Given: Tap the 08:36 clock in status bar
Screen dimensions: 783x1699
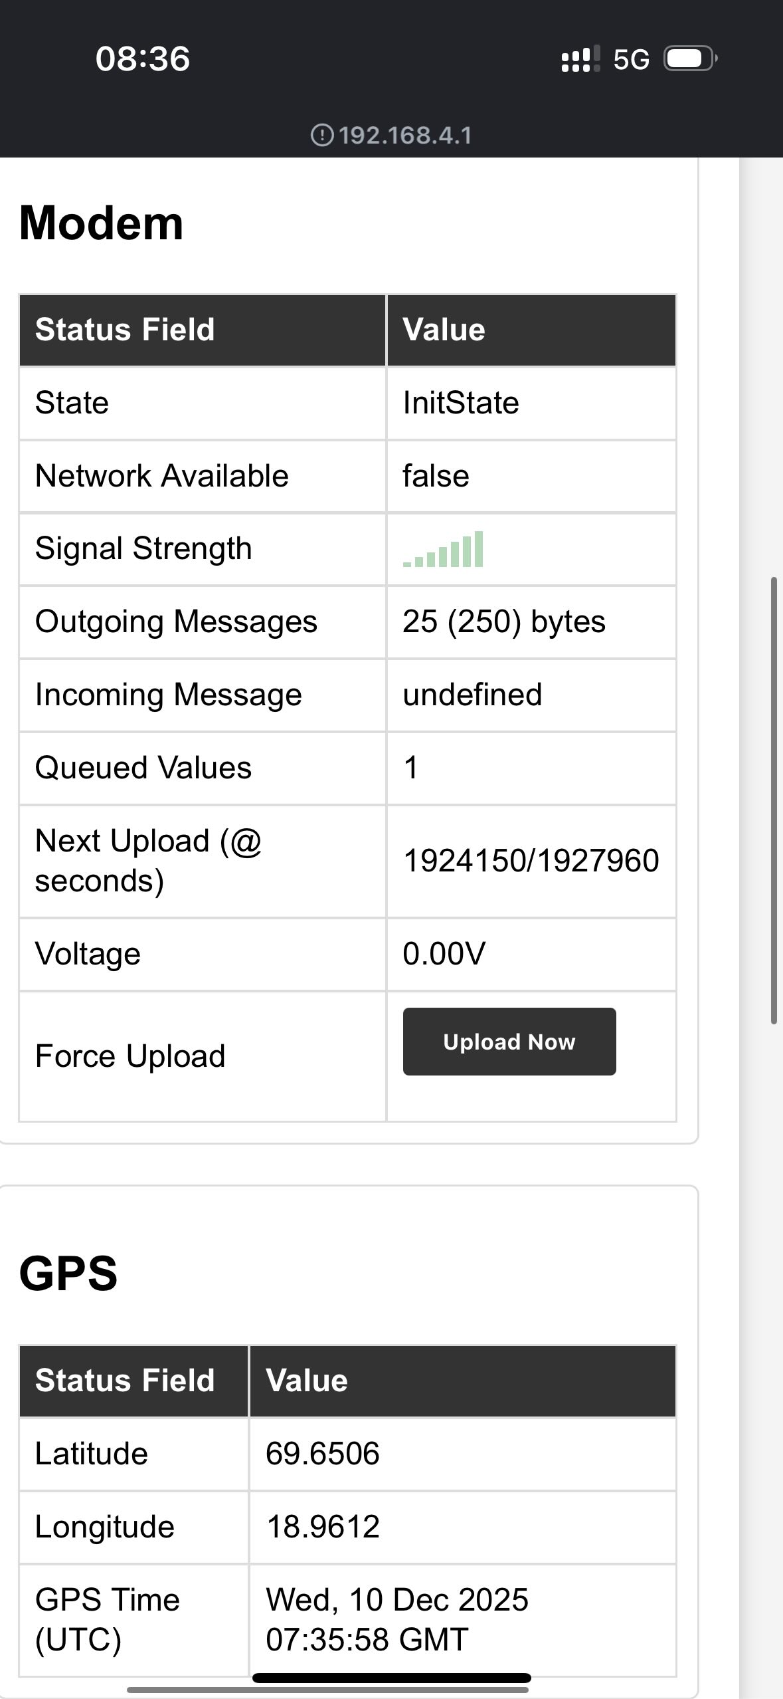Looking at the screenshot, I should 143,58.
